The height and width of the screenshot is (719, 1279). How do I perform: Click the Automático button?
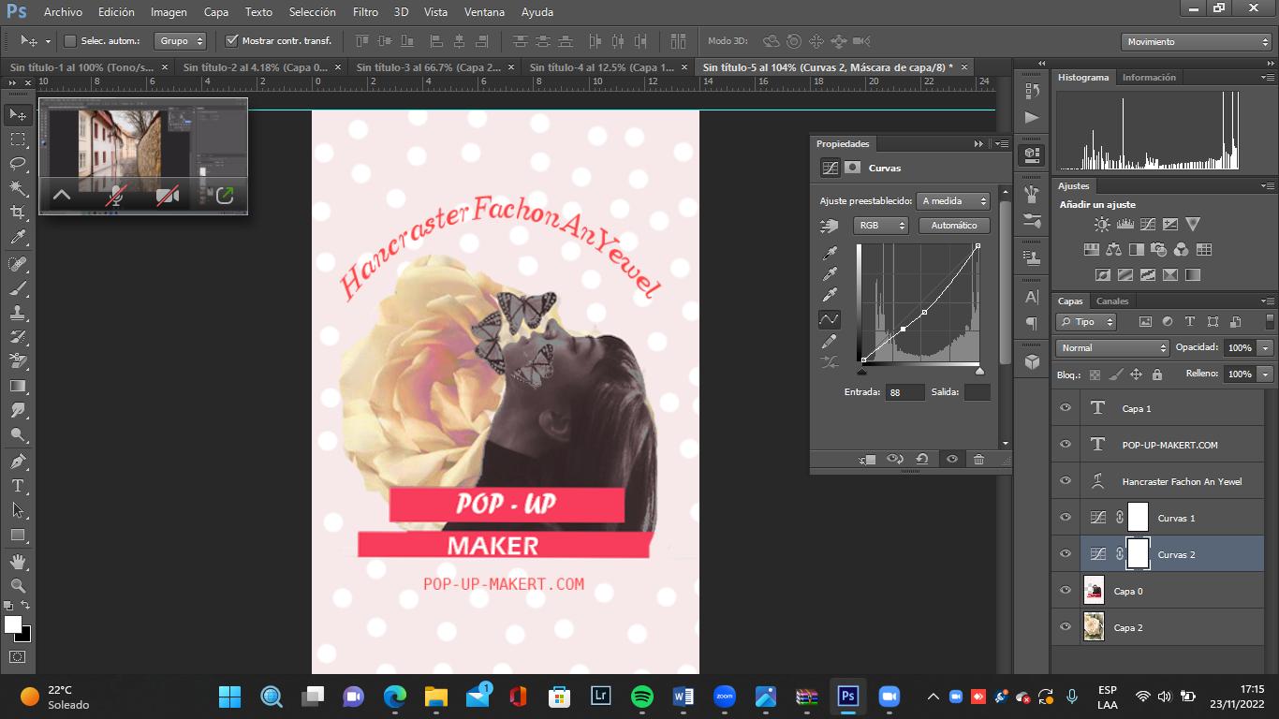pyautogui.click(x=953, y=226)
